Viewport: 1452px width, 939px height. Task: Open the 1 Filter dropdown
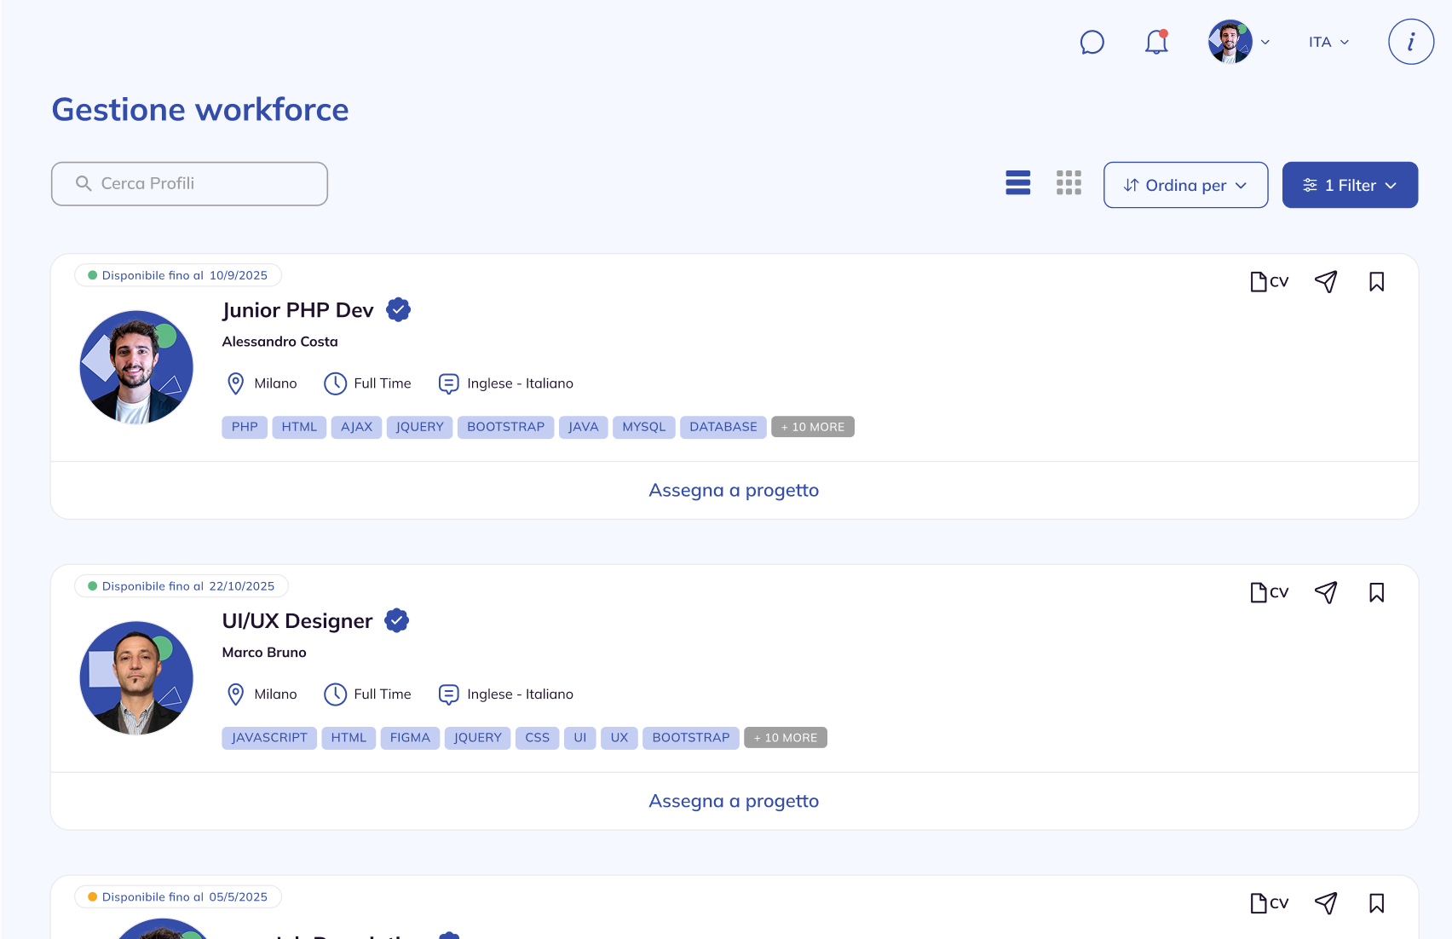(x=1350, y=185)
